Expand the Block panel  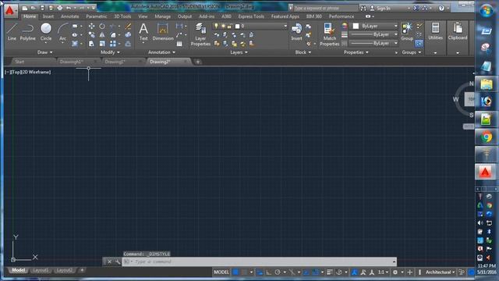coord(303,52)
